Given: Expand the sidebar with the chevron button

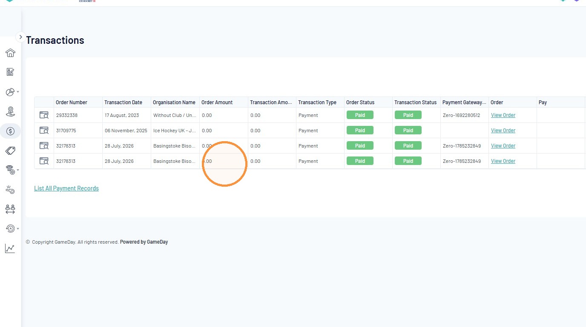Looking at the screenshot, I should pyautogui.click(x=20, y=37).
